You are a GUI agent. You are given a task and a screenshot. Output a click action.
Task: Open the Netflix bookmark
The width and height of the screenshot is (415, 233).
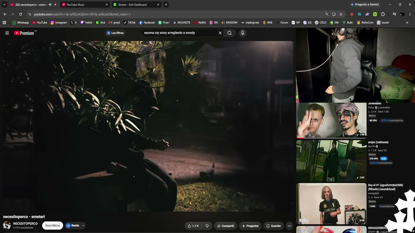(x=200, y=23)
